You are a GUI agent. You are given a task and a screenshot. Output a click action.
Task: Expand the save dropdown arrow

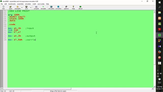[31, 8]
